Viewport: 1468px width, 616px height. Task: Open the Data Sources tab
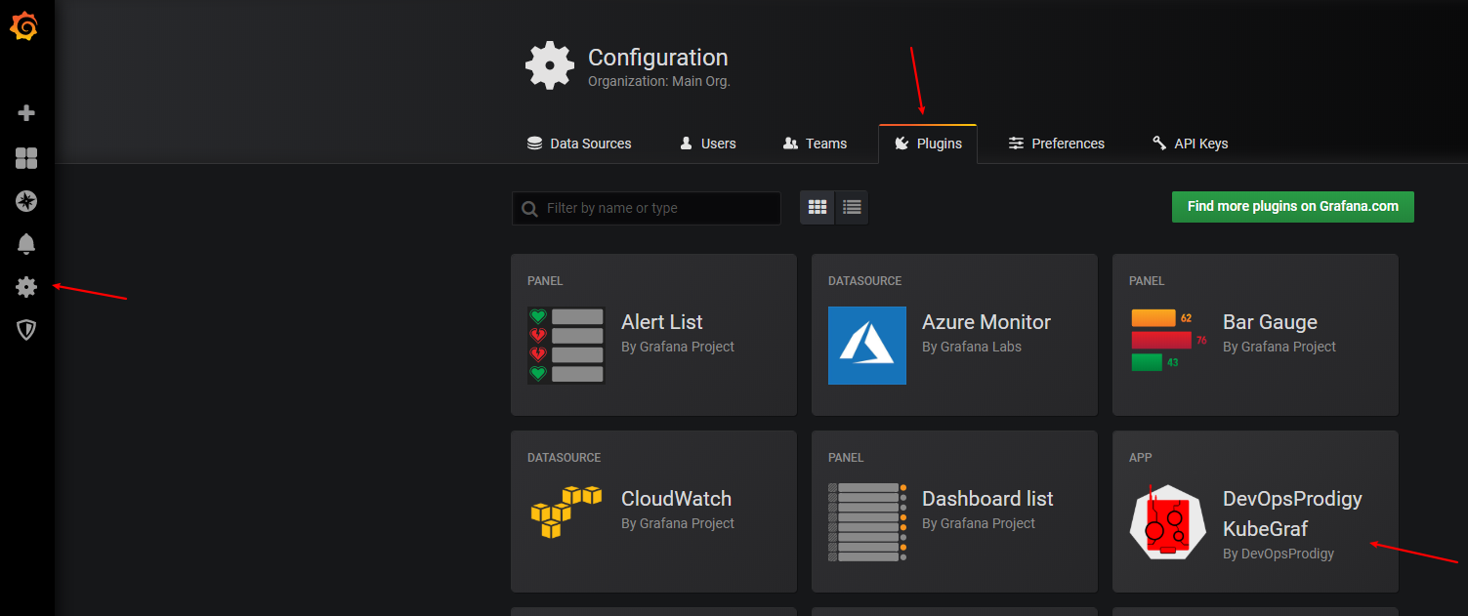point(579,144)
